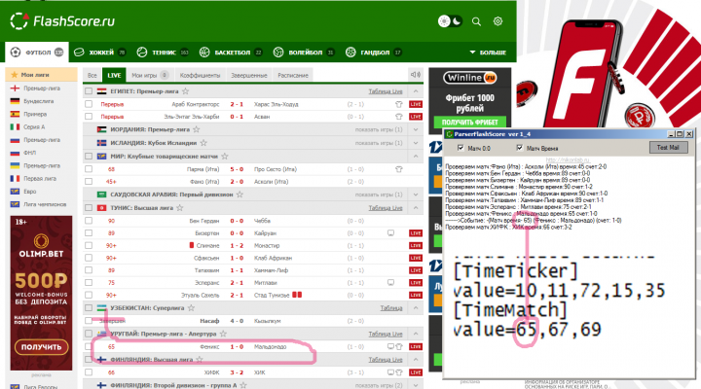Select the Гандбол sport tab
The width and height of the screenshot is (701, 389).
pyautogui.click(x=374, y=53)
